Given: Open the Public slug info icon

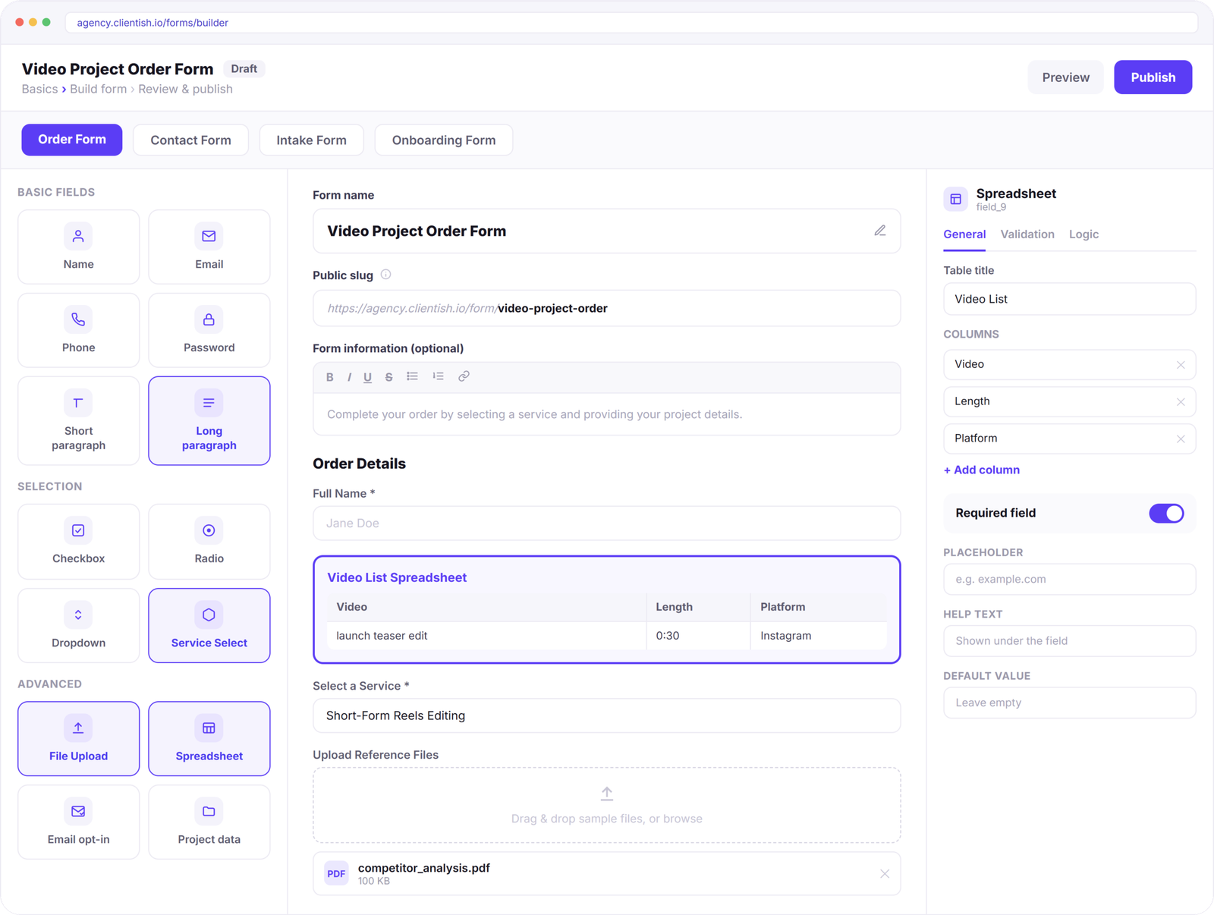Looking at the screenshot, I should pos(385,275).
